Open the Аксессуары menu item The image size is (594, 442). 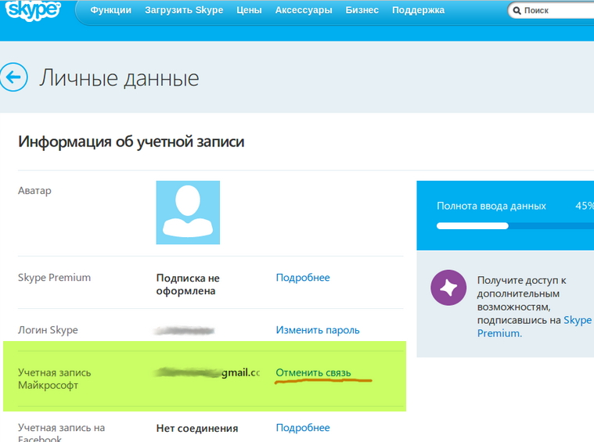[x=304, y=10]
